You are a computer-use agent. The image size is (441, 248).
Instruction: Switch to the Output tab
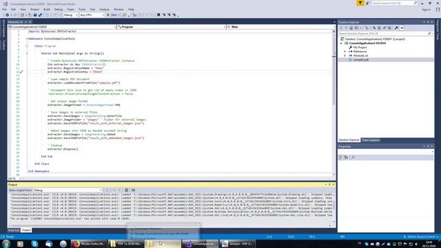point(26,230)
